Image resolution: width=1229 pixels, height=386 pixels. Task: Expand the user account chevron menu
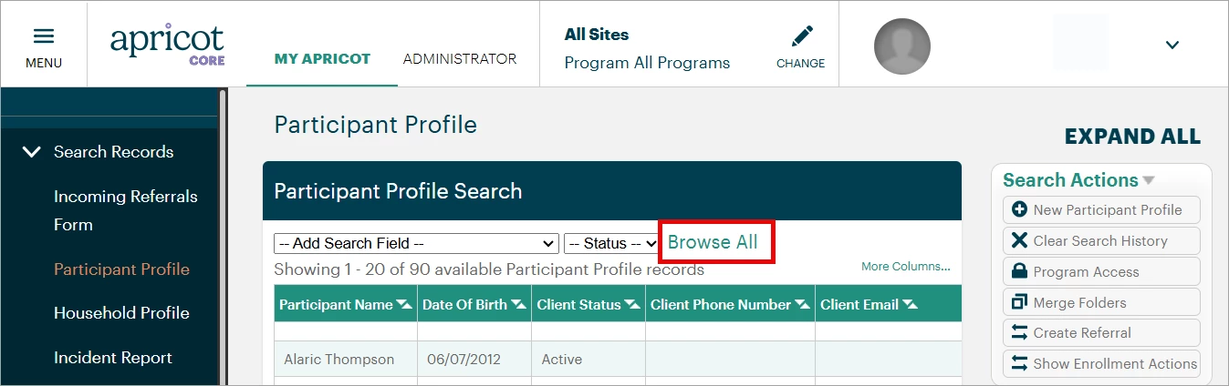[1172, 45]
